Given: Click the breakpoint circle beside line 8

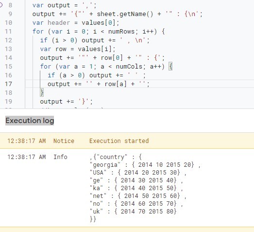Looking at the screenshot, I should (1, 5).
